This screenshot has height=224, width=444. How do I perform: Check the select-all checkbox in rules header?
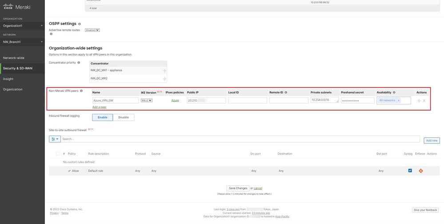point(58,154)
